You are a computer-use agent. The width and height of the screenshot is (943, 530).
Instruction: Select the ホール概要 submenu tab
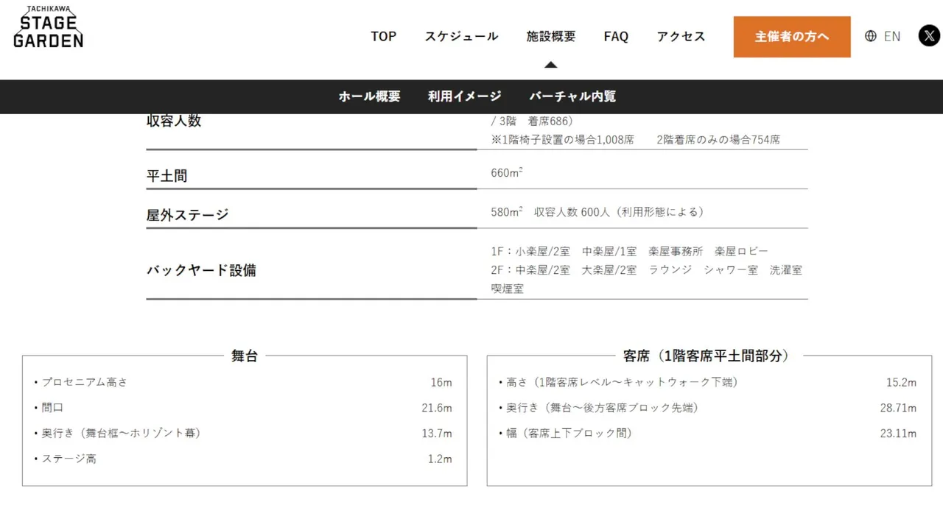[369, 96]
